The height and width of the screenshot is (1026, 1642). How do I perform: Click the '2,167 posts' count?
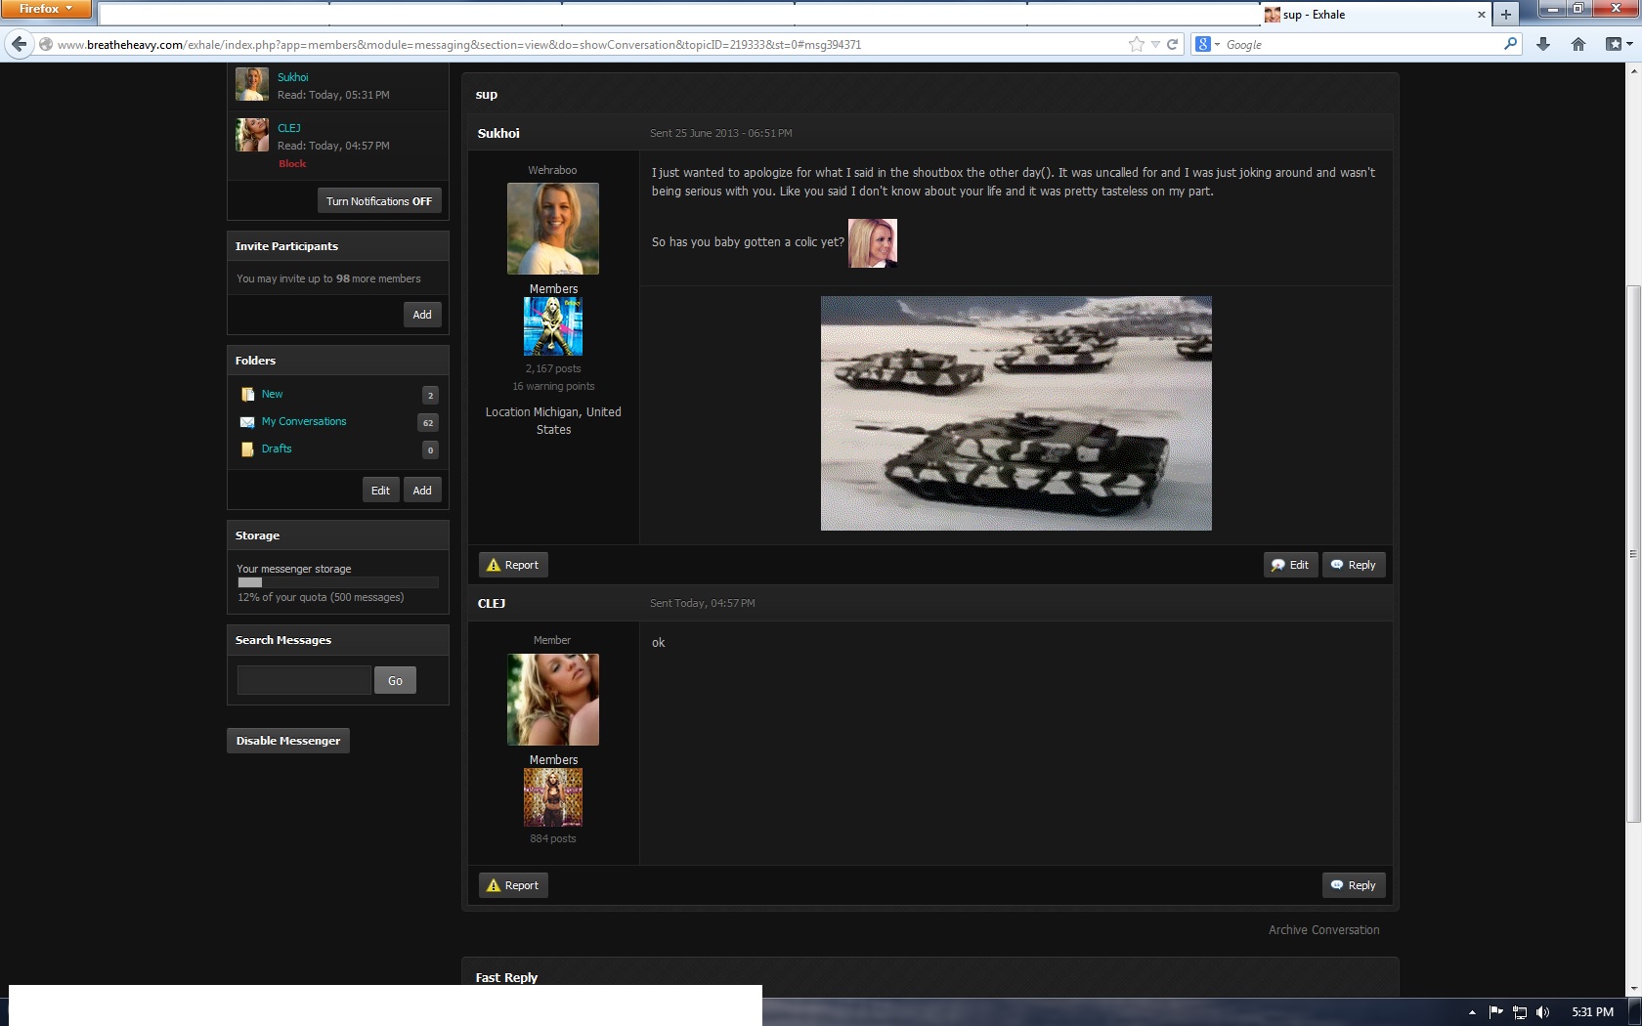pos(553,368)
